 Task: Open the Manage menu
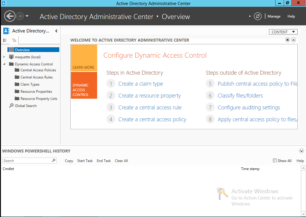[274, 16]
